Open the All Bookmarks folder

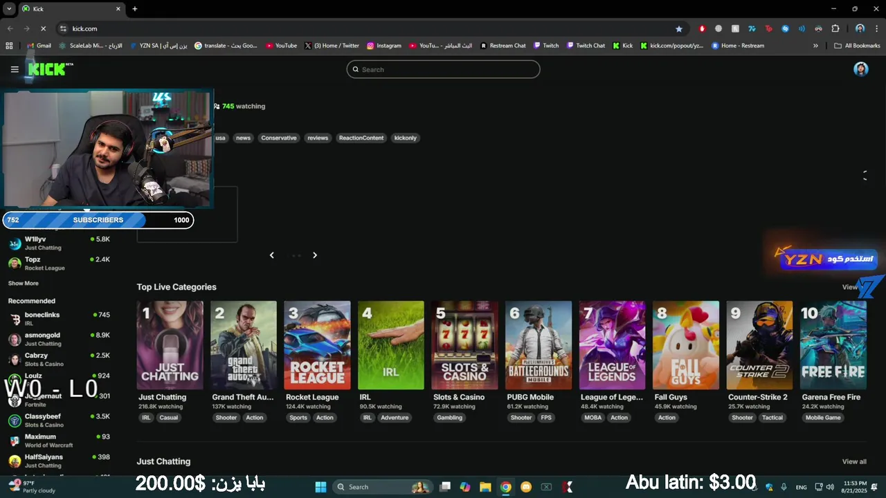tap(857, 46)
